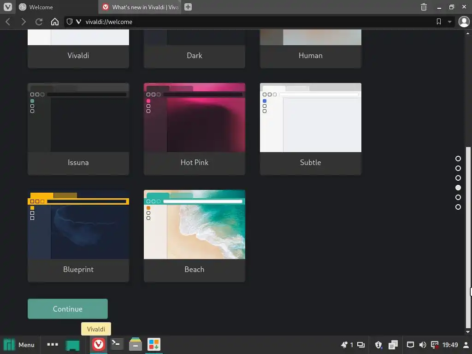
Task: Expand the address bar dropdown arrow
Action: [x=449, y=22]
